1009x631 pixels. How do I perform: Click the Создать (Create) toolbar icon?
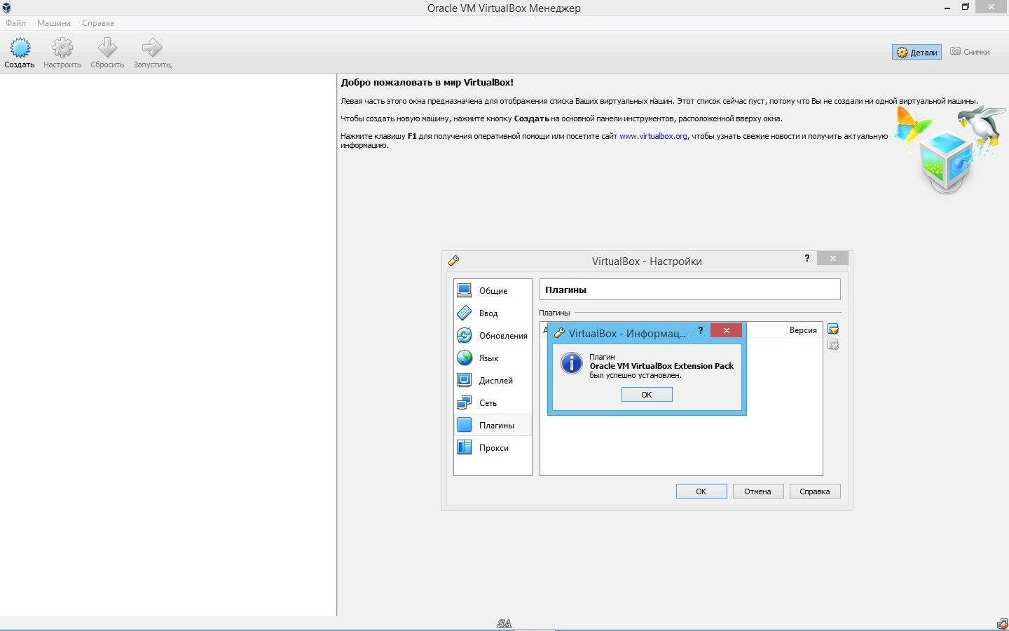click(x=20, y=48)
